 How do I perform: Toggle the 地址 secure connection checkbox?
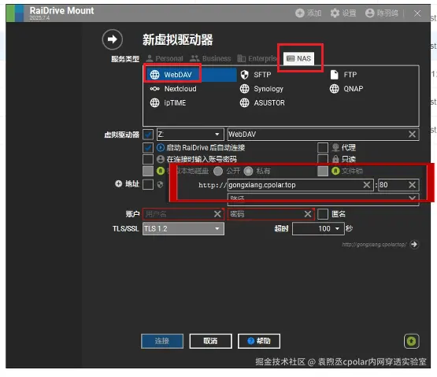(x=148, y=184)
